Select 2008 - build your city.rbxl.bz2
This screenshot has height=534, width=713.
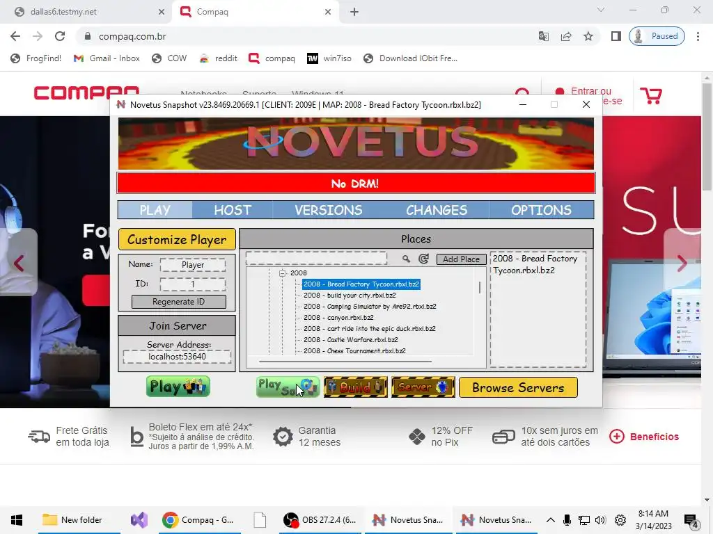click(x=350, y=295)
